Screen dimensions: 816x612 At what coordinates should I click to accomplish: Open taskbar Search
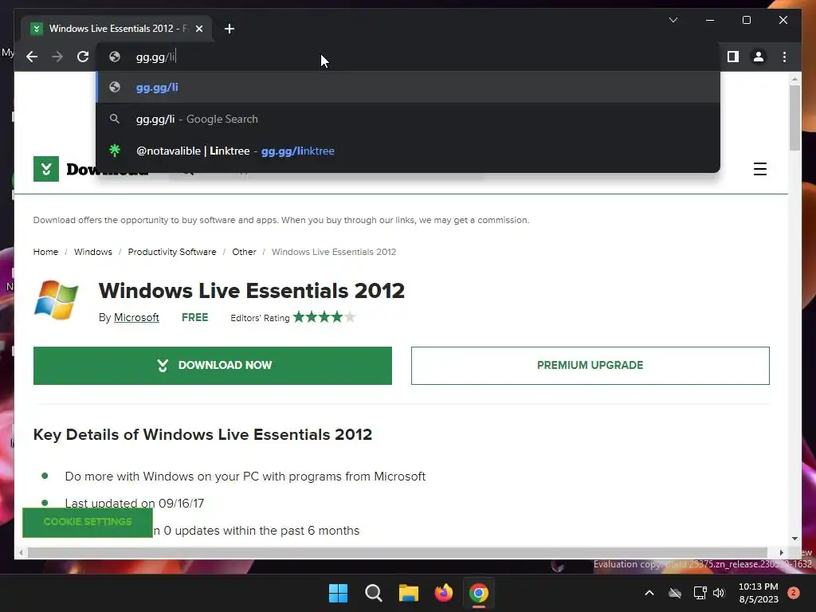[x=373, y=593]
